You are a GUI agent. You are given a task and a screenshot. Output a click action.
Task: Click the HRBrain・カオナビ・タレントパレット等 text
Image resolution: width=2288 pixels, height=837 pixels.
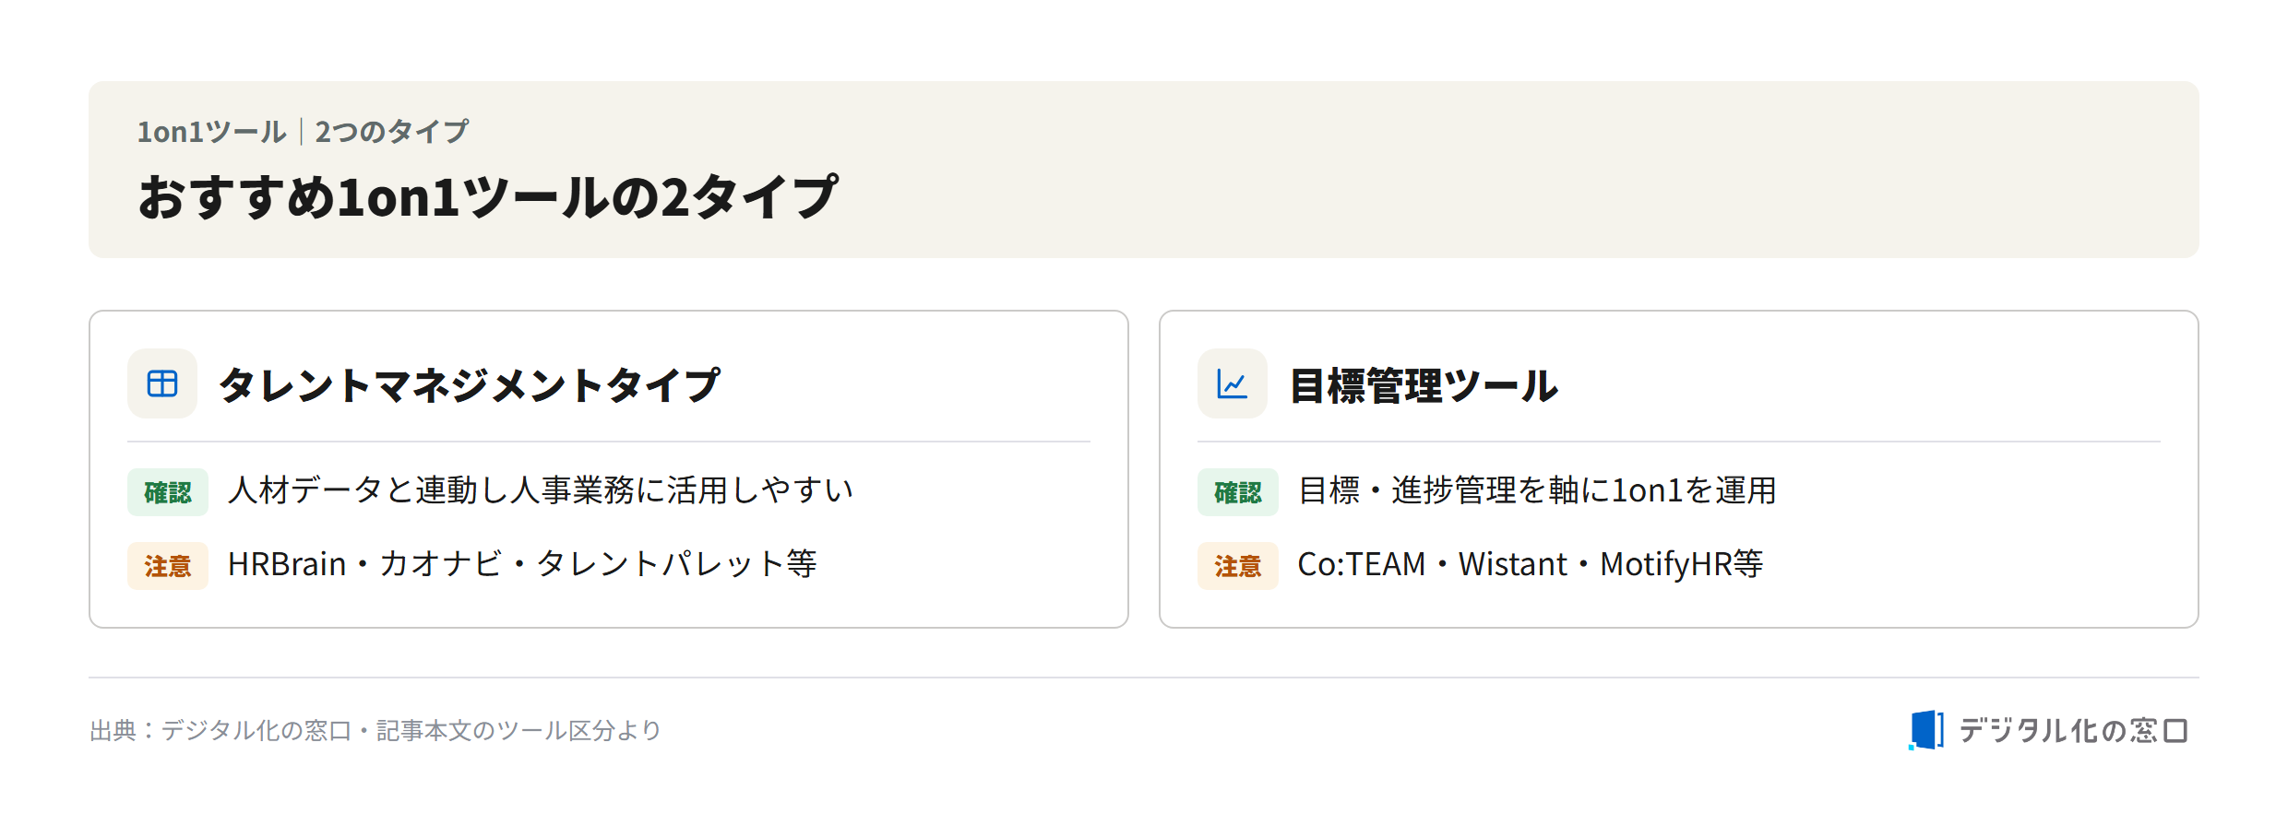pyautogui.click(x=522, y=564)
